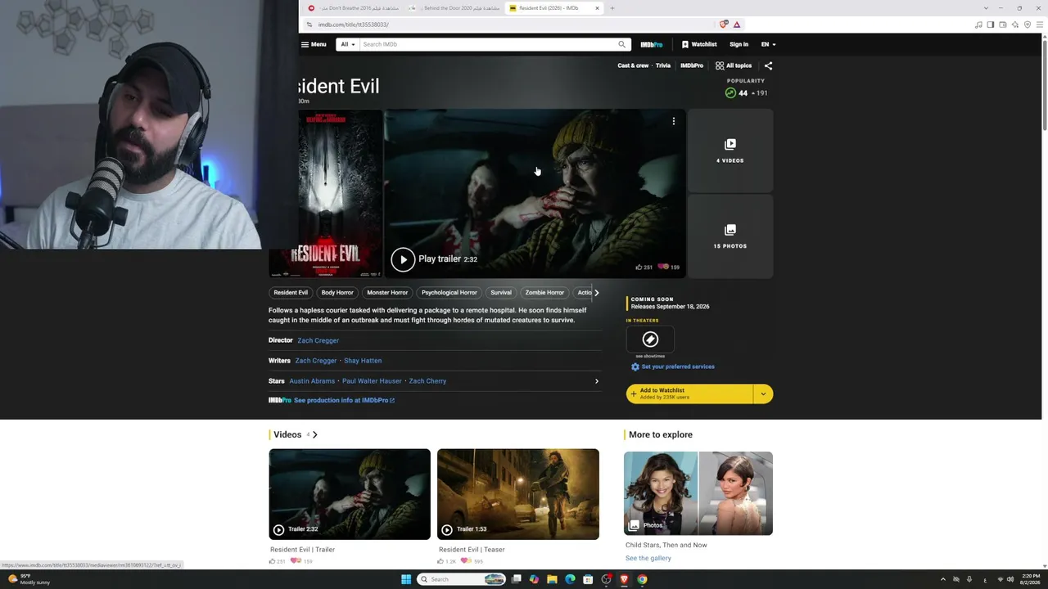Open IMDbPro link below the header
1048x589 pixels.
692,65
